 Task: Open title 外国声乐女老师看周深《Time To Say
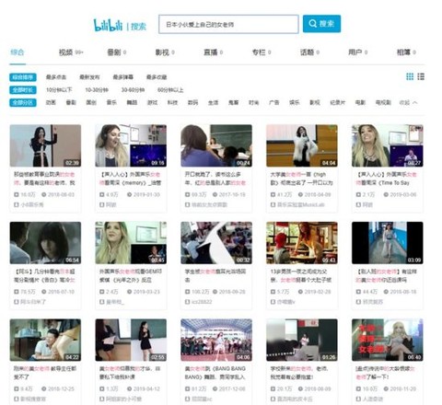(387, 179)
